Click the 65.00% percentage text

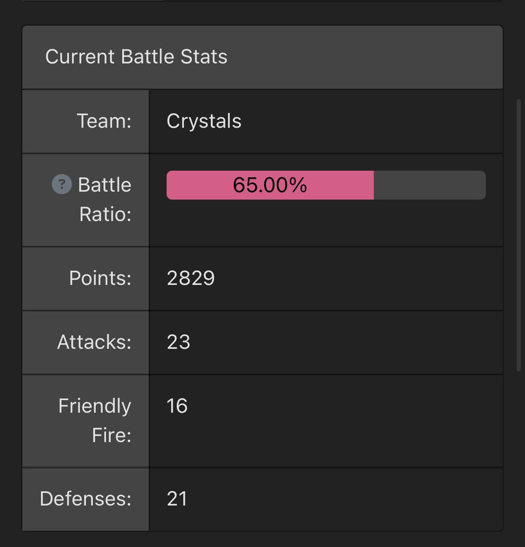coord(270,185)
